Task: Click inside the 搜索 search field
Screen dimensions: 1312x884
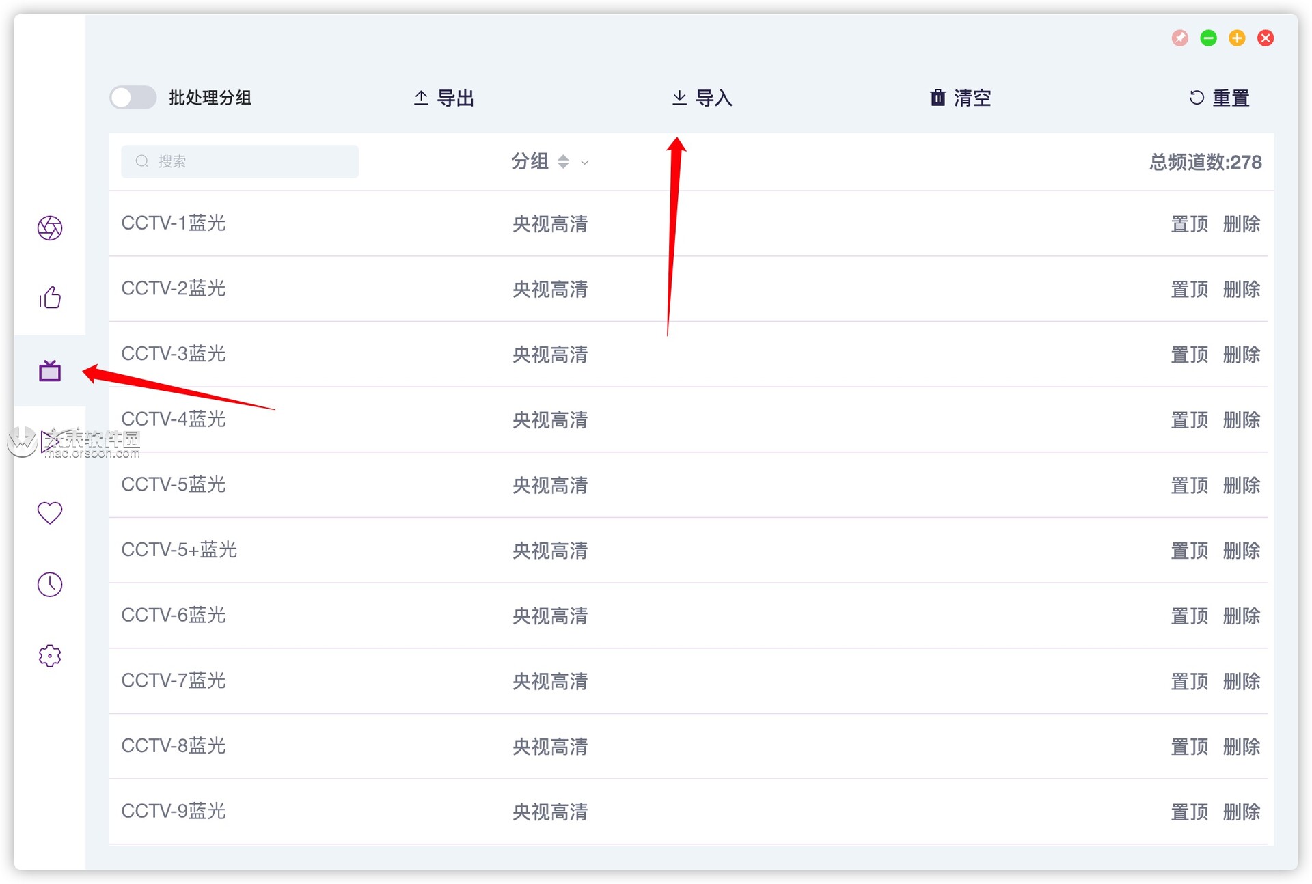Action: pos(239,161)
